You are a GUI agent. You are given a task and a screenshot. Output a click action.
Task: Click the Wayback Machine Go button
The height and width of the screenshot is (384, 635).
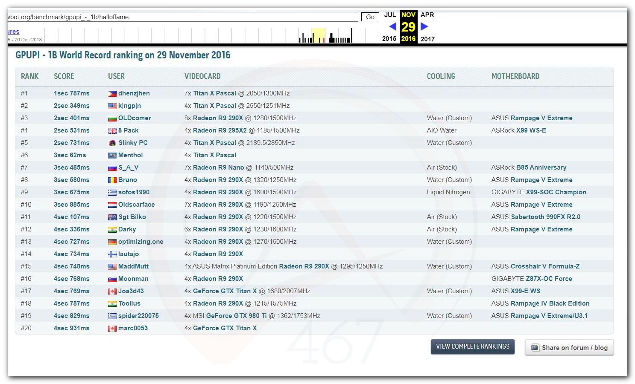[370, 17]
